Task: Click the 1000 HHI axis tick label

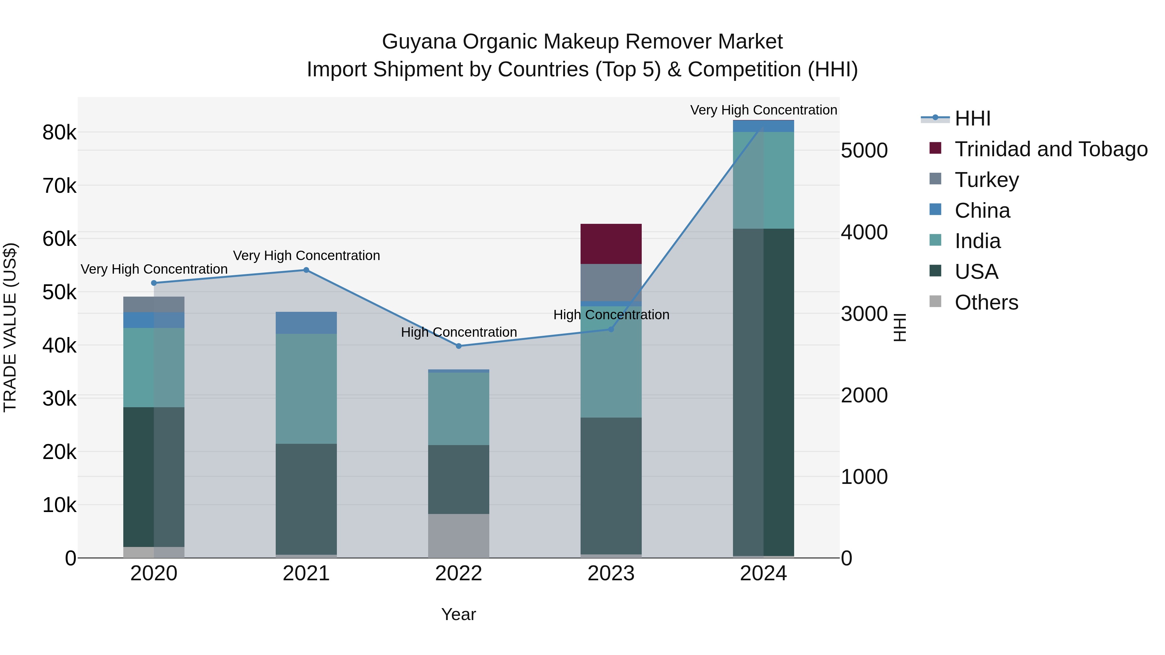Action: (x=864, y=477)
